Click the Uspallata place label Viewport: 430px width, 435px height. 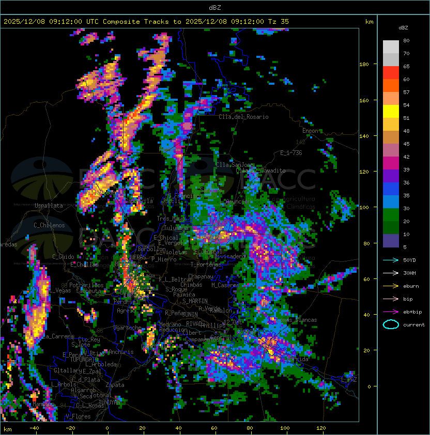click(49, 206)
